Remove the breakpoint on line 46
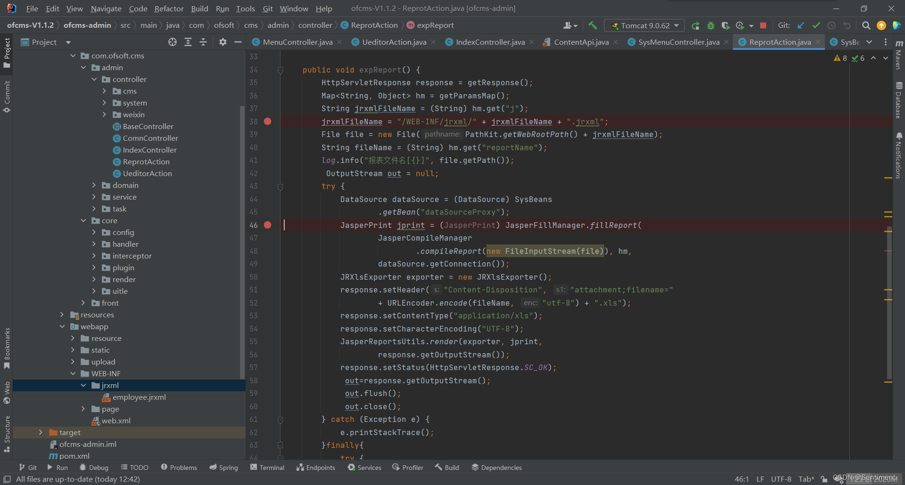Screen dimensions: 905x485 (268, 225)
